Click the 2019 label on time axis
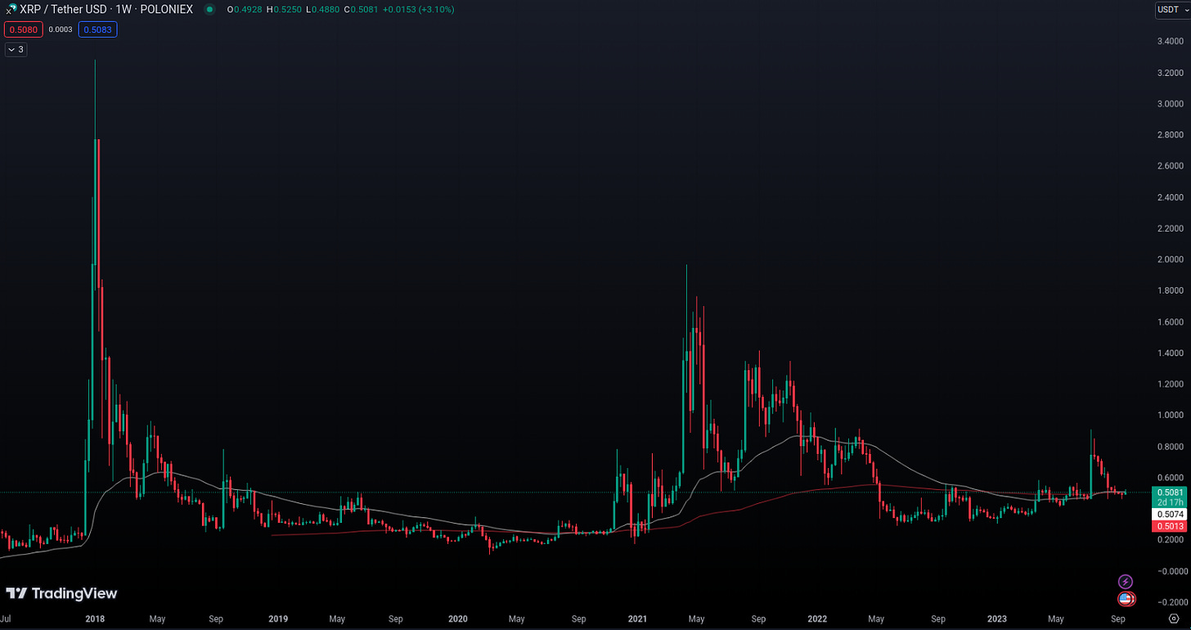Screen dimensions: 1191x630 pos(278,619)
